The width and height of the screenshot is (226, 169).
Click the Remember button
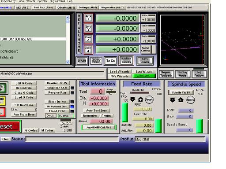point(90,116)
